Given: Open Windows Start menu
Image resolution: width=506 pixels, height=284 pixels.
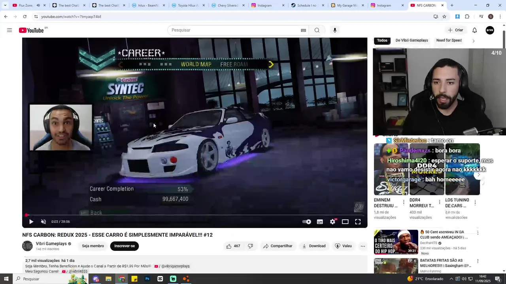Looking at the screenshot, I should (6, 279).
